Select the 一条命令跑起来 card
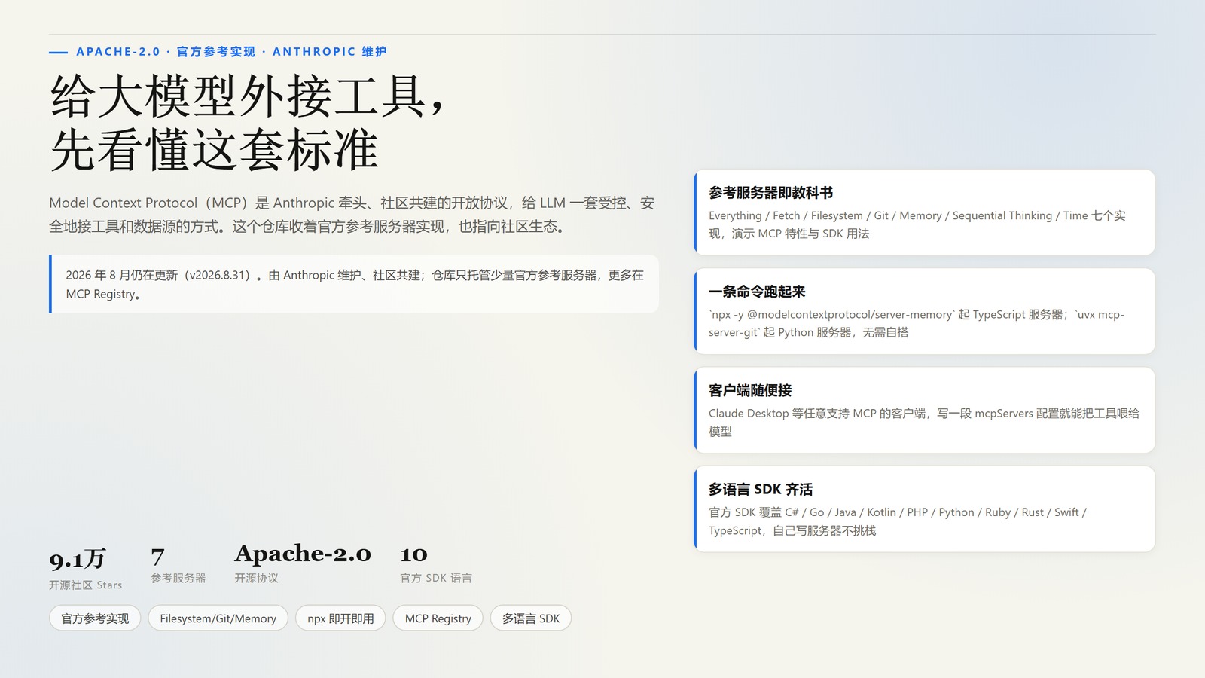The width and height of the screenshot is (1205, 678). click(924, 311)
